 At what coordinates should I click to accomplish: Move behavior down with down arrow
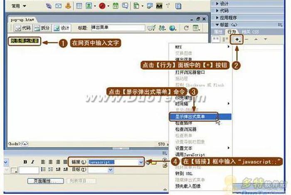[266, 39]
